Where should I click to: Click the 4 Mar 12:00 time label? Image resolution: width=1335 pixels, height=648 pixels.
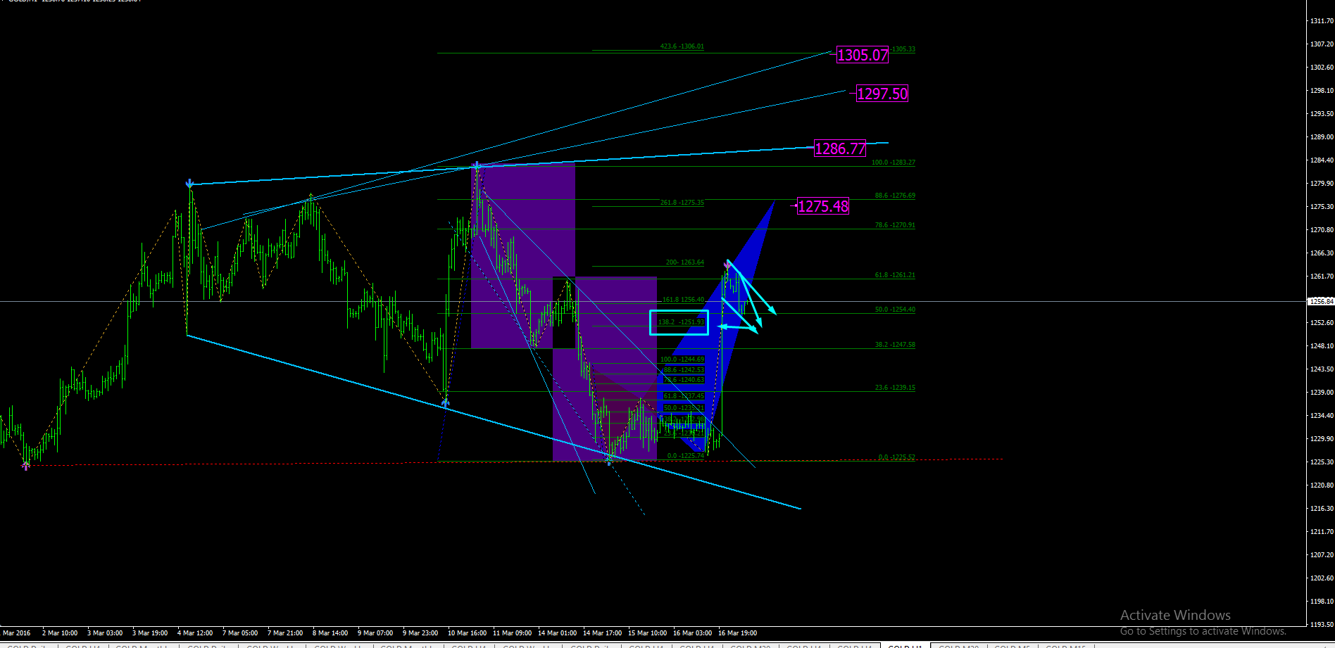195,633
